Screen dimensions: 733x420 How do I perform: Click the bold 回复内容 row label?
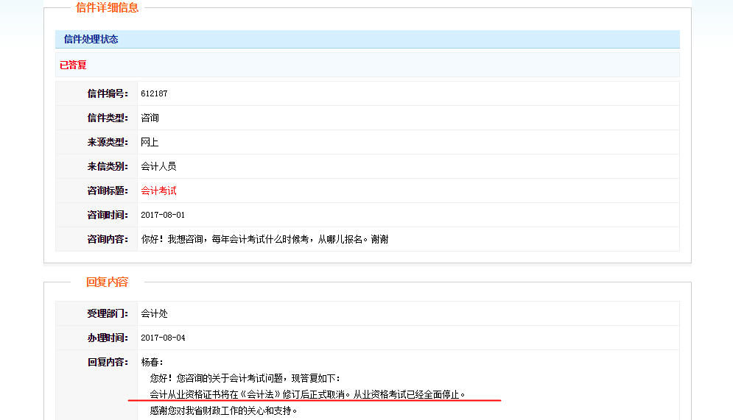coord(108,362)
